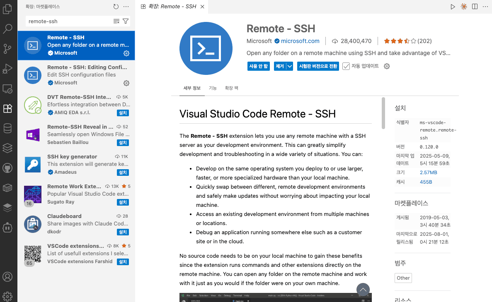Expand the 제거 dropdown arrow
The image size is (492, 302).
coord(290,66)
